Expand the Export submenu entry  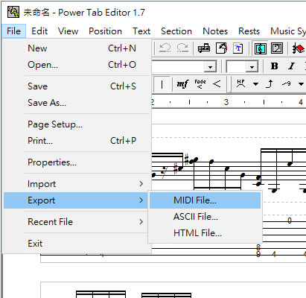[76, 200]
